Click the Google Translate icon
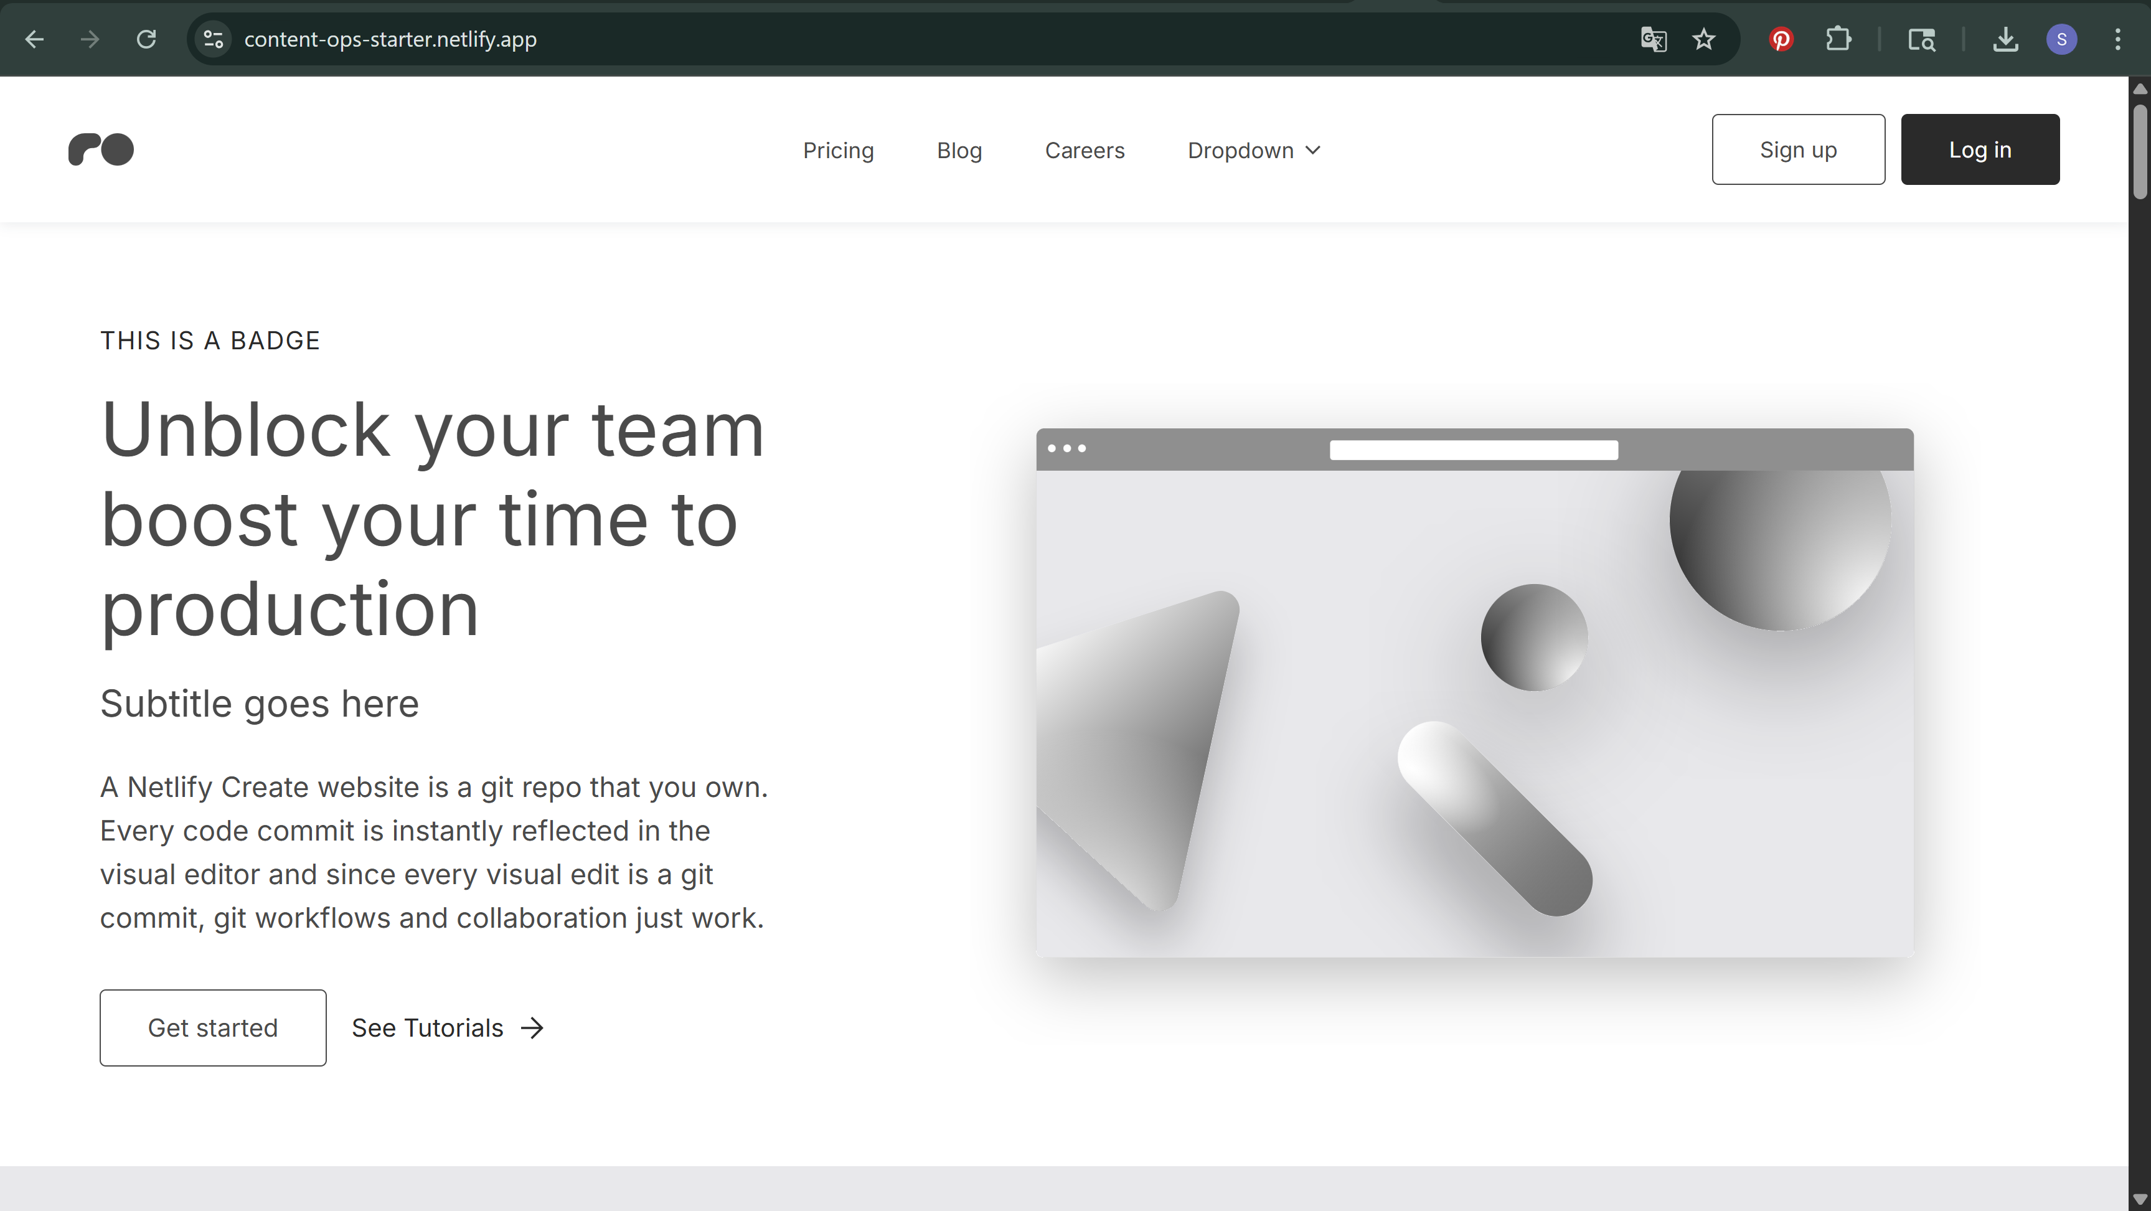This screenshot has width=2151, height=1211. 1654,39
